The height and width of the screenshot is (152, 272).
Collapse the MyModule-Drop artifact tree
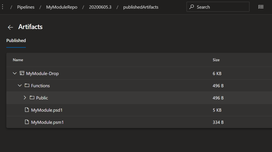15,73
